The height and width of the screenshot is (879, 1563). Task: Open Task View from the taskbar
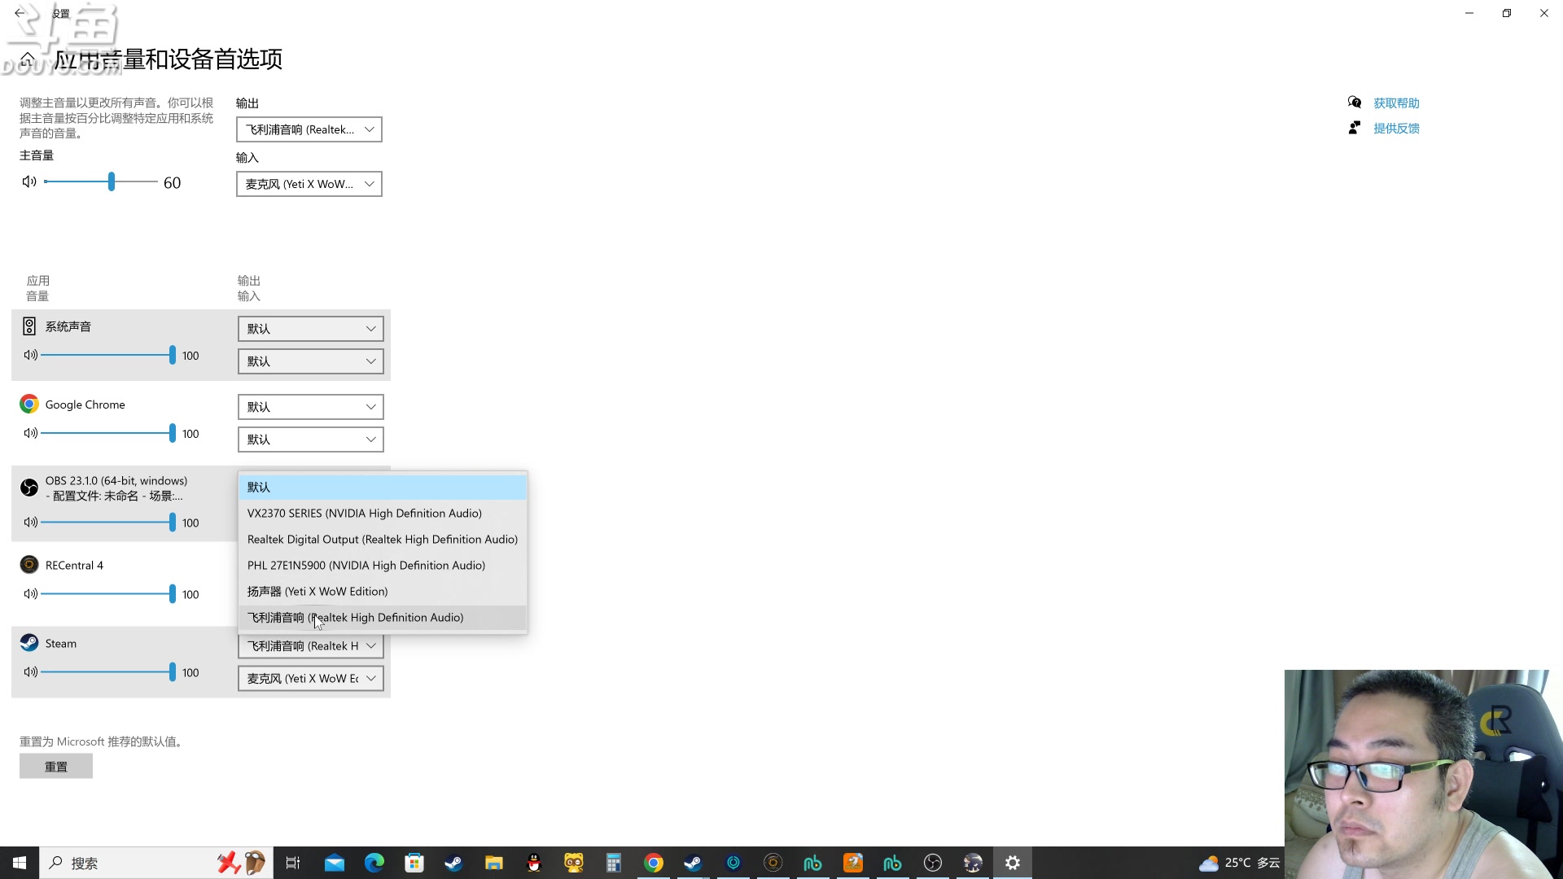click(x=293, y=863)
